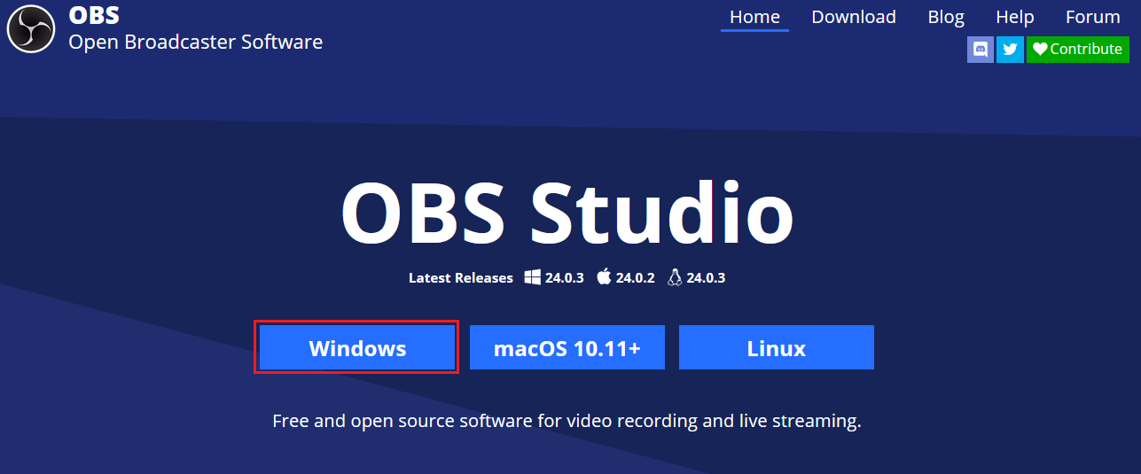
Task: Click the Linux penguin icon in Latest Releases
Action: point(675,277)
